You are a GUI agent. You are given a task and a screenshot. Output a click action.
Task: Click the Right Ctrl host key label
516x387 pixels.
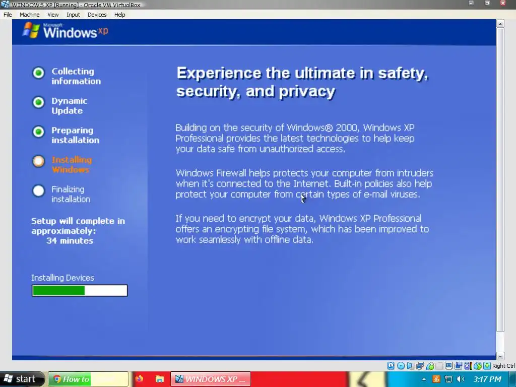pyautogui.click(x=504, y=366)
